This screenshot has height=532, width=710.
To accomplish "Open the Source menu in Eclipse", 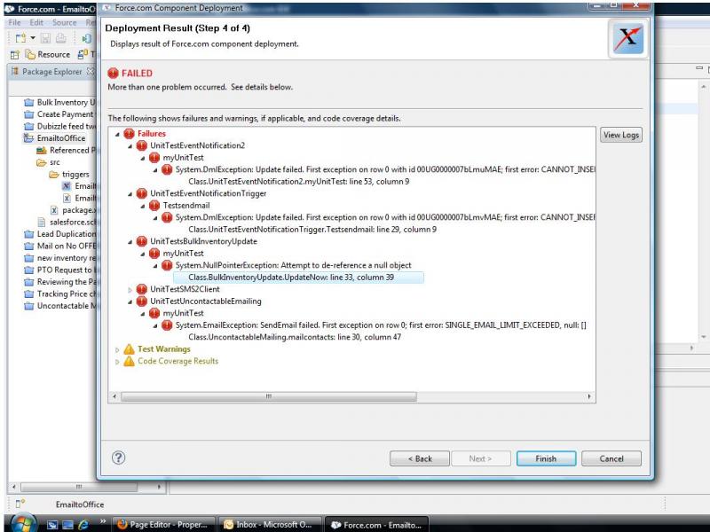I will (x=64, y=23).
